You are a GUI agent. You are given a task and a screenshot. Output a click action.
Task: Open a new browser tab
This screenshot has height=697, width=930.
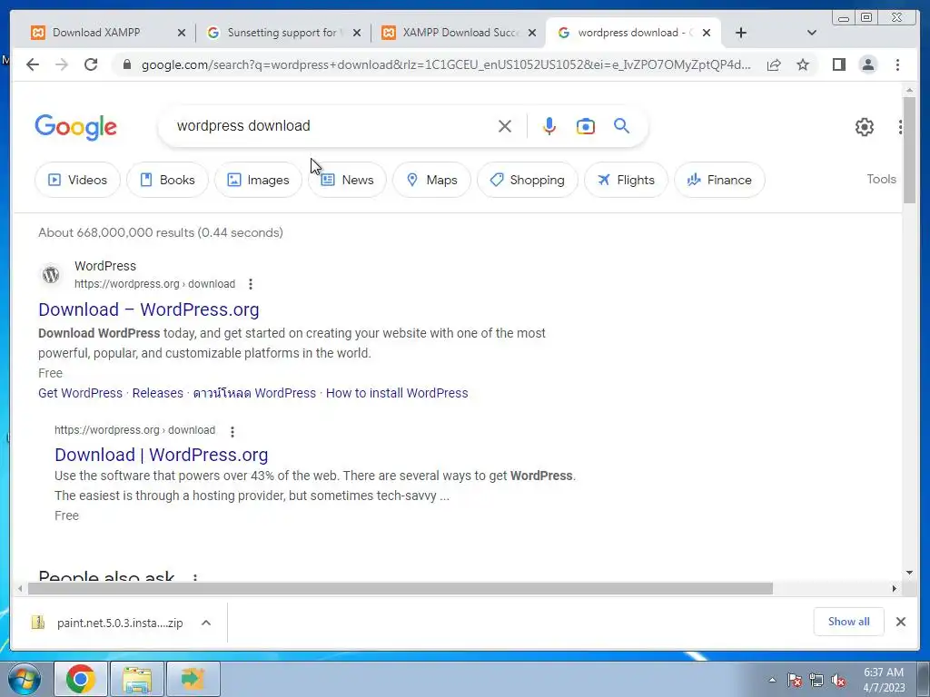741,33
